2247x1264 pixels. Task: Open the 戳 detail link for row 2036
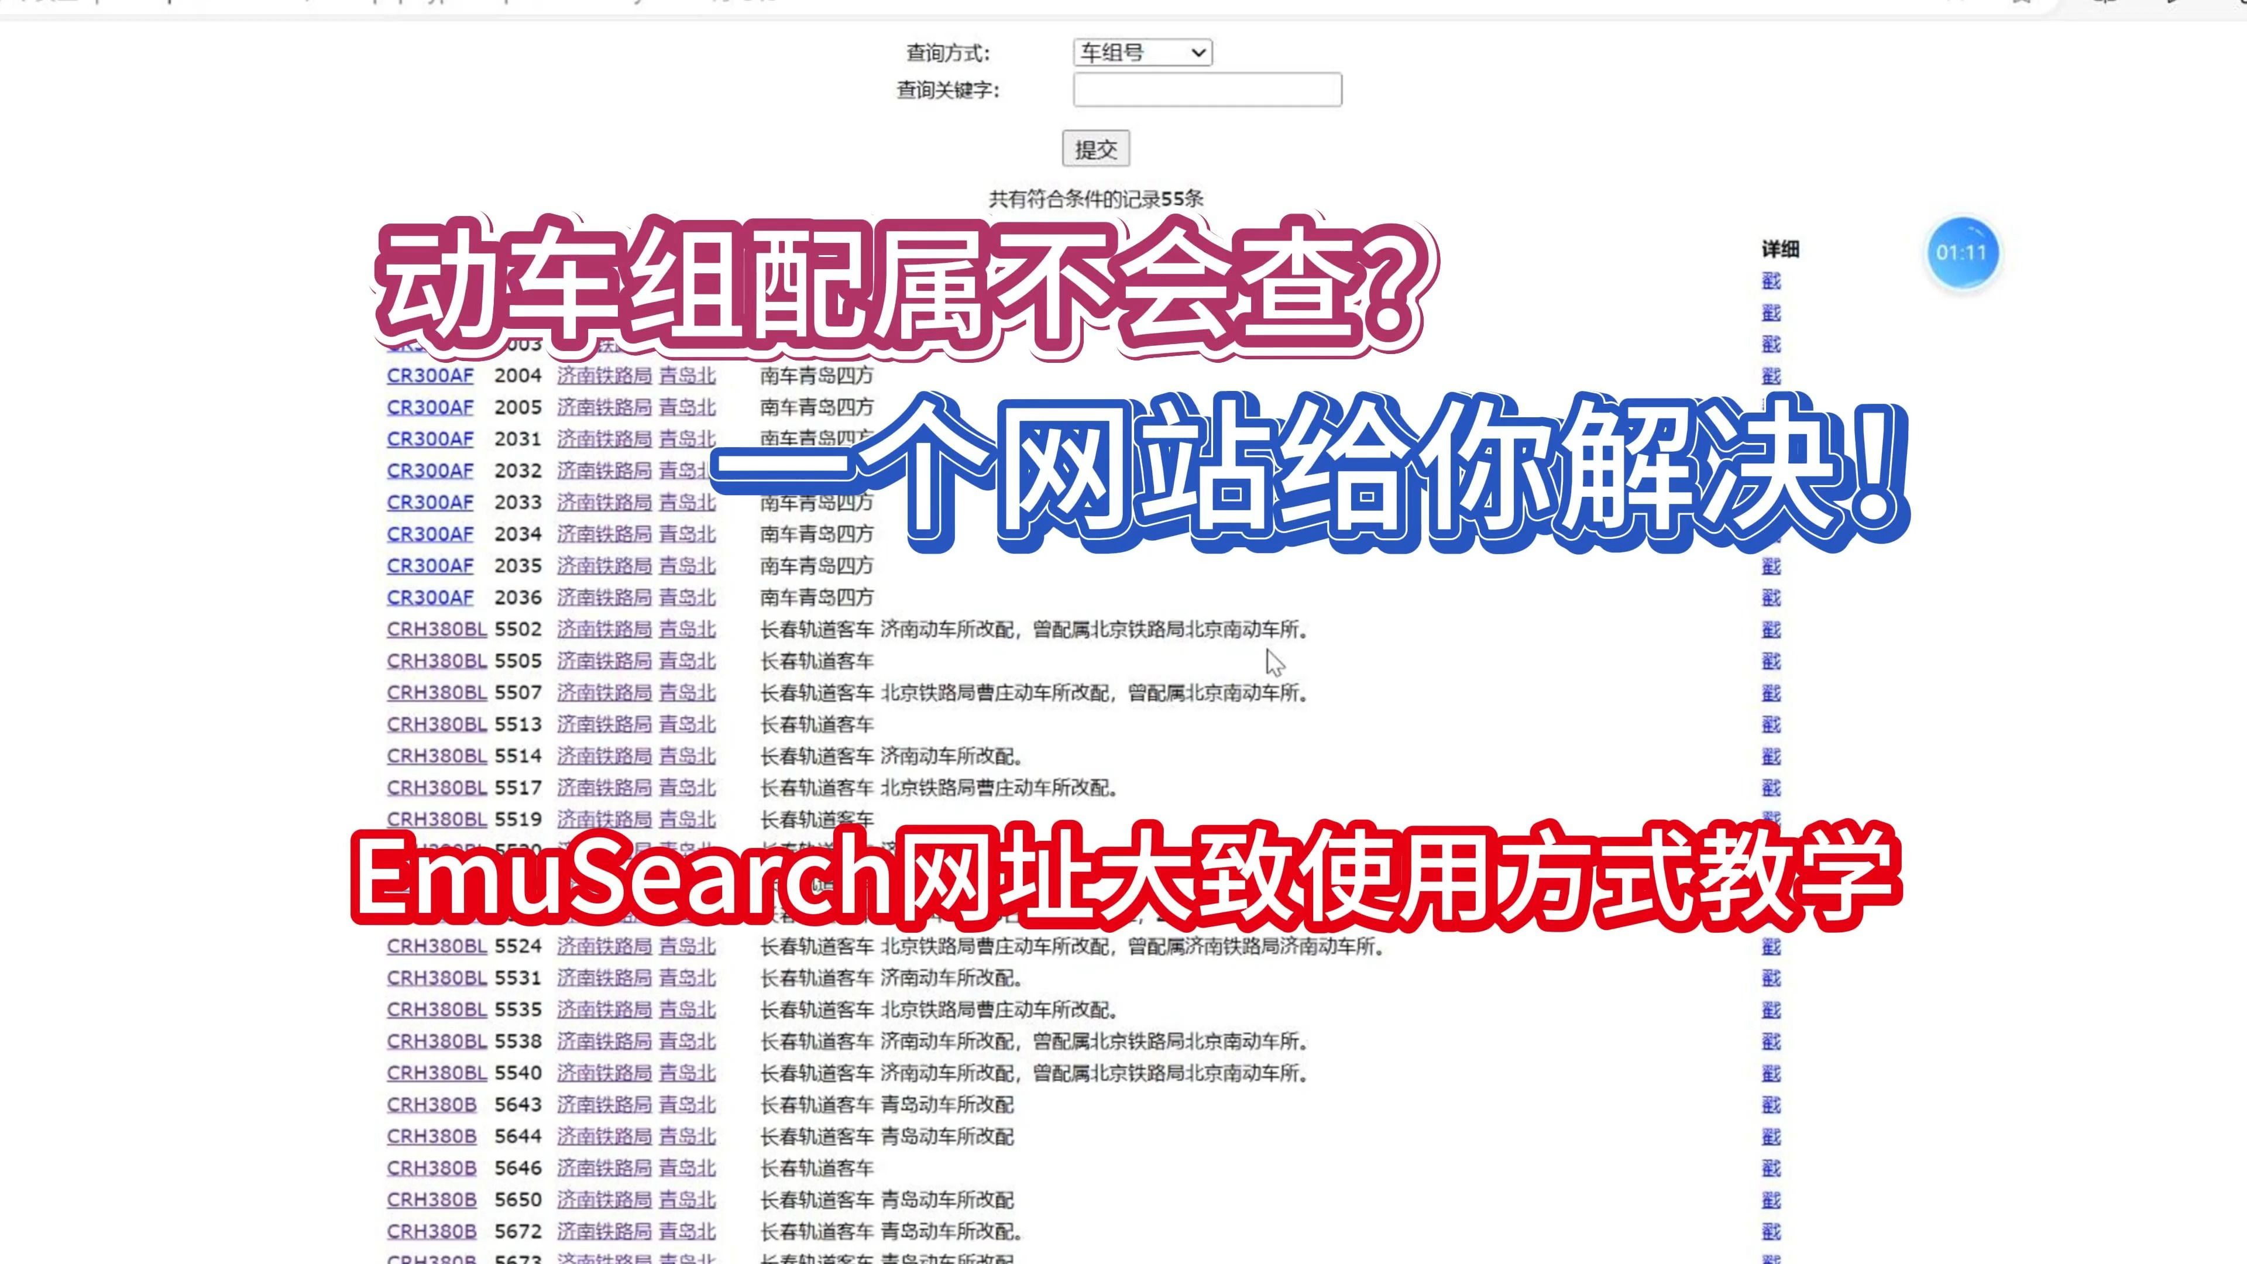(x=1771, y=597)
